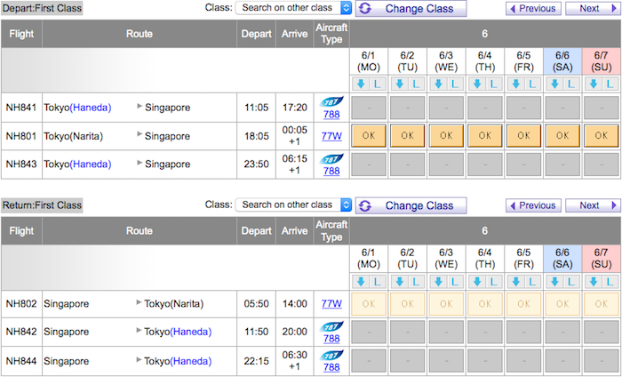Click flight number NH801
Screen dimensions: 622x377
21,136
